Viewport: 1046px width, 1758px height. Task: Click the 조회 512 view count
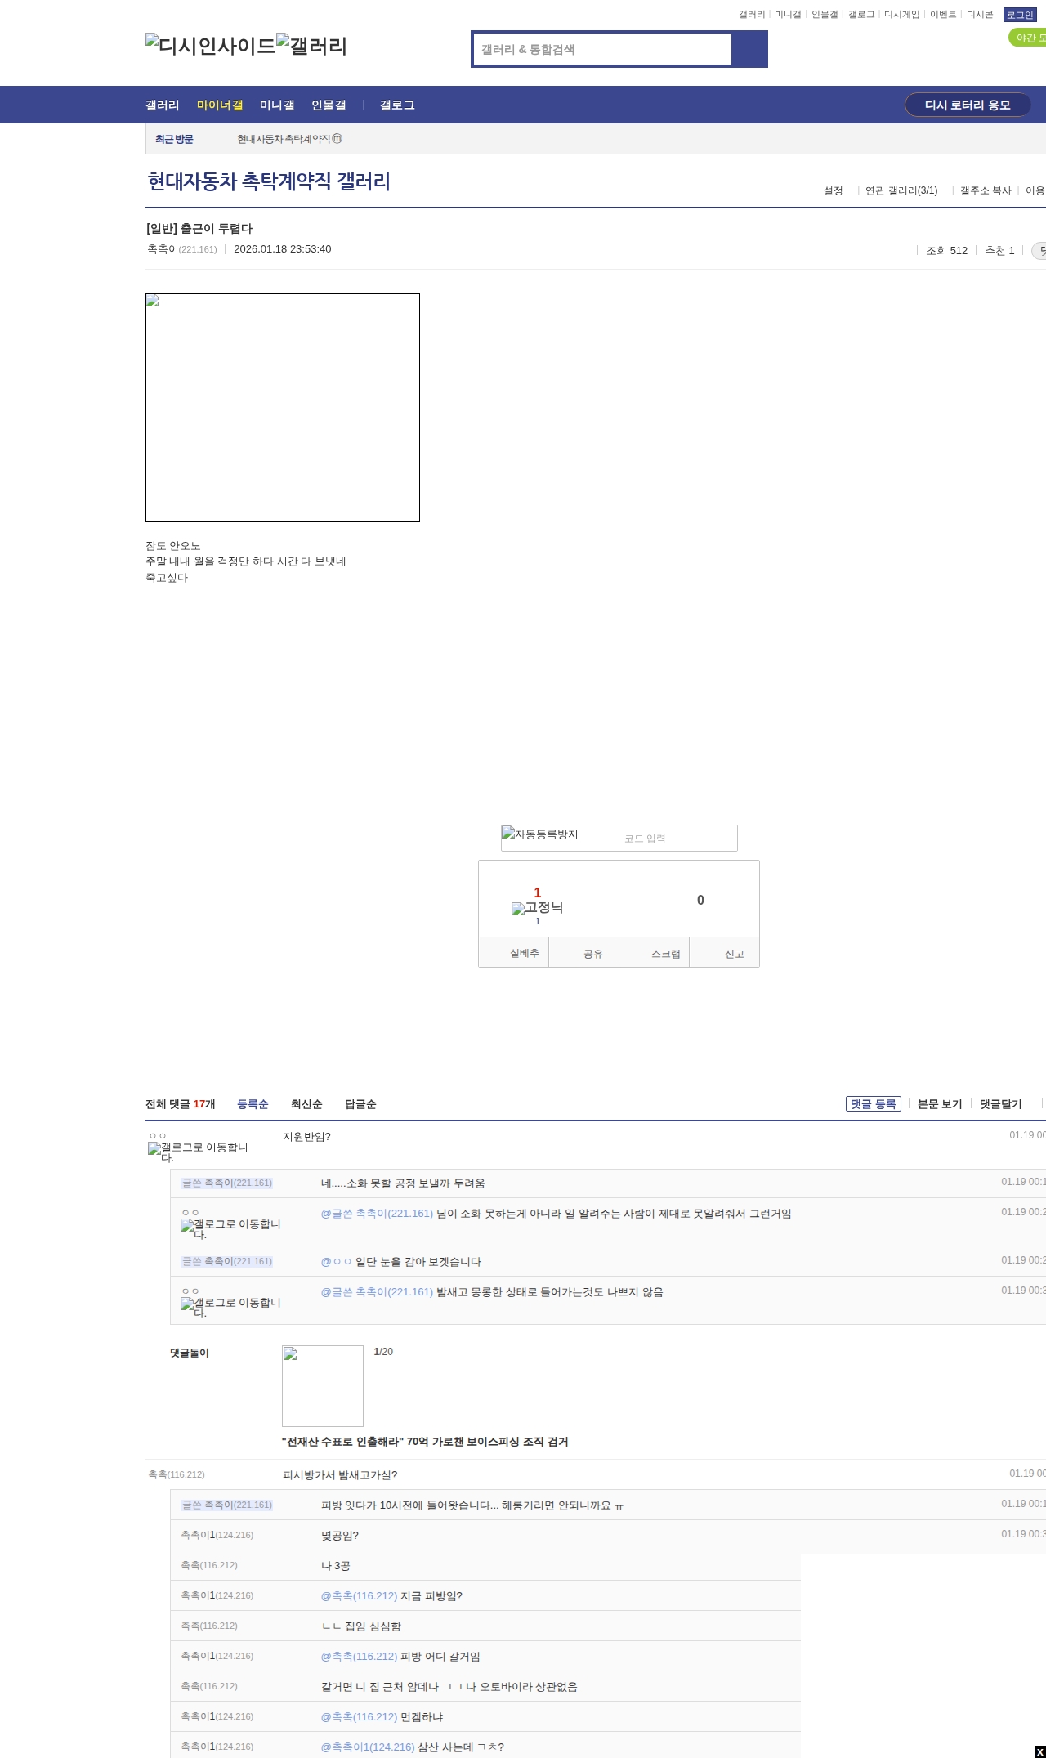[946, 251]
